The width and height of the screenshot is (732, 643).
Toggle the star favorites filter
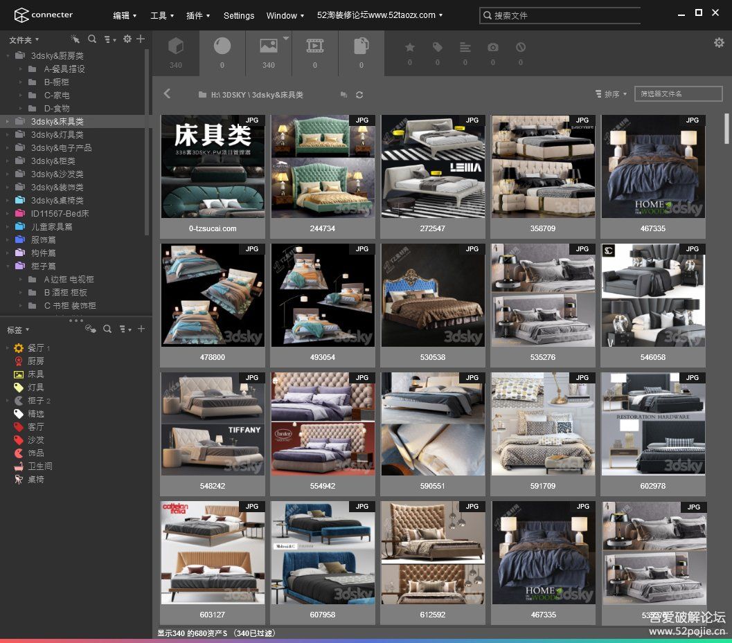[x=410, y=48]
